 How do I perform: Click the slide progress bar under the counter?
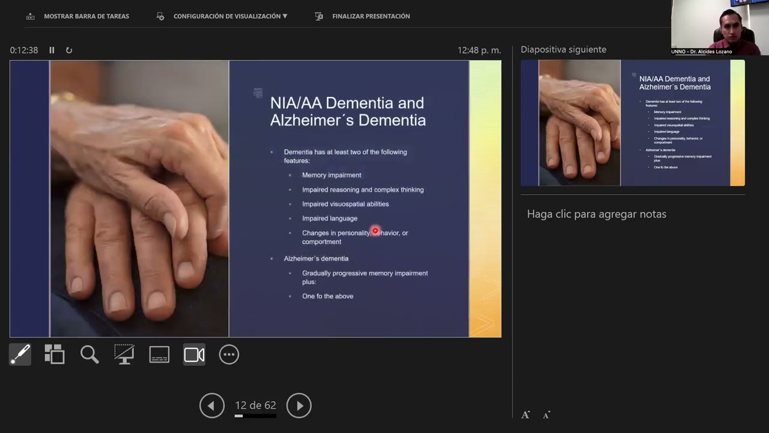[255, 416]
